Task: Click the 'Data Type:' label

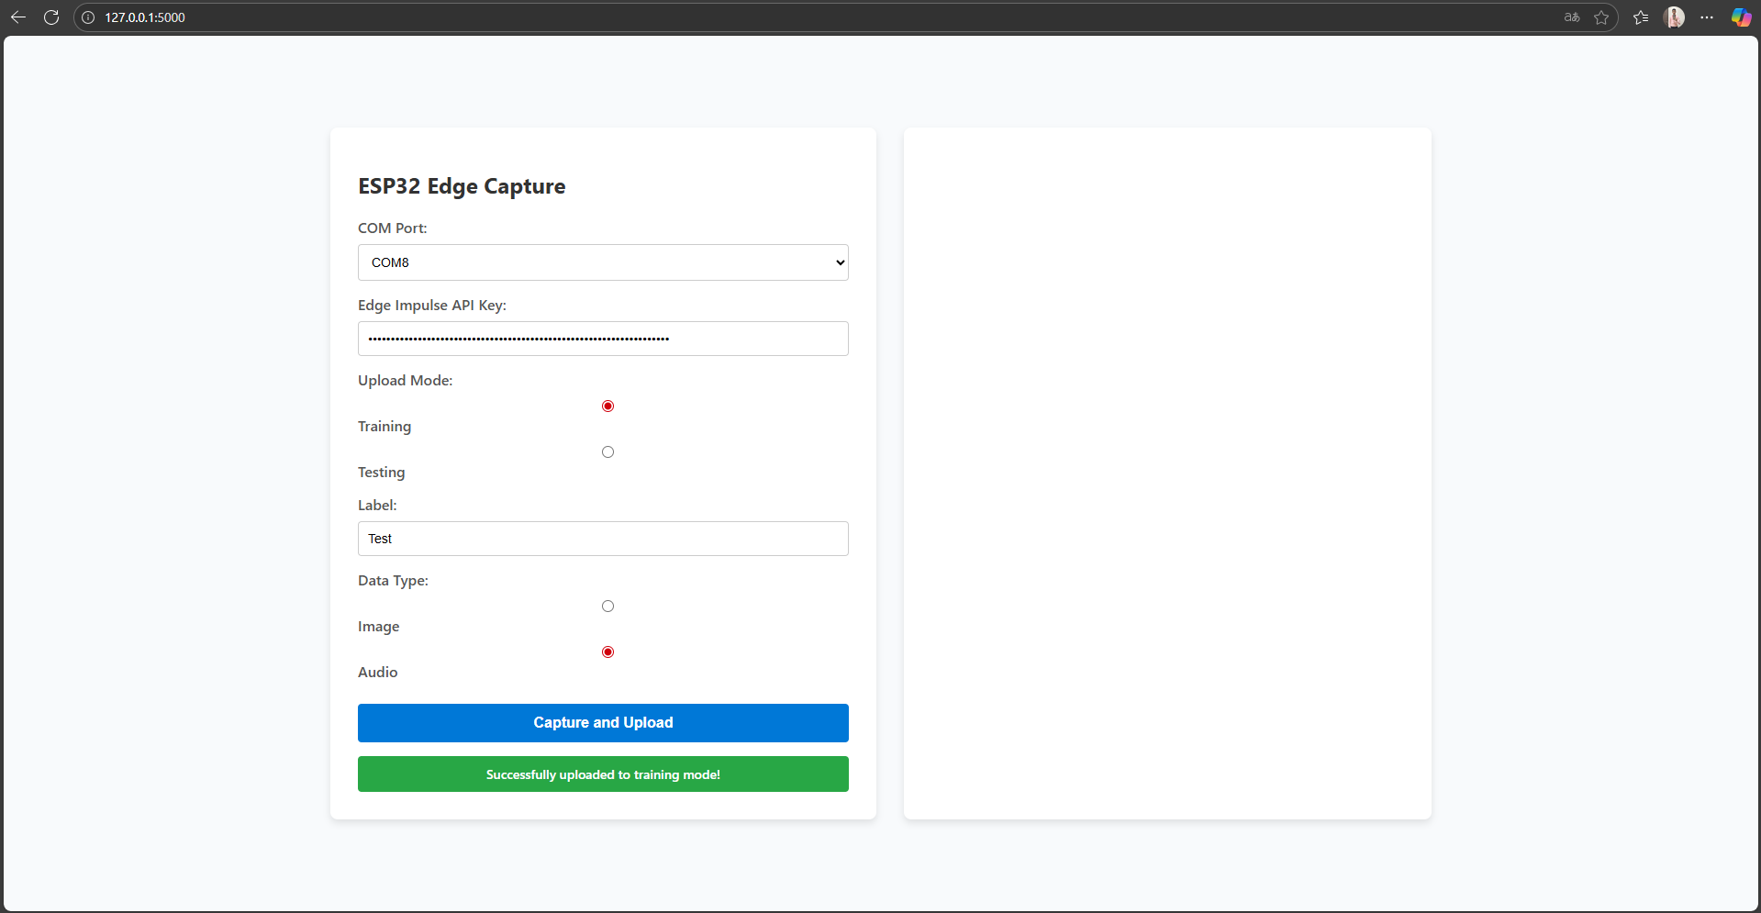Action: 393,581
